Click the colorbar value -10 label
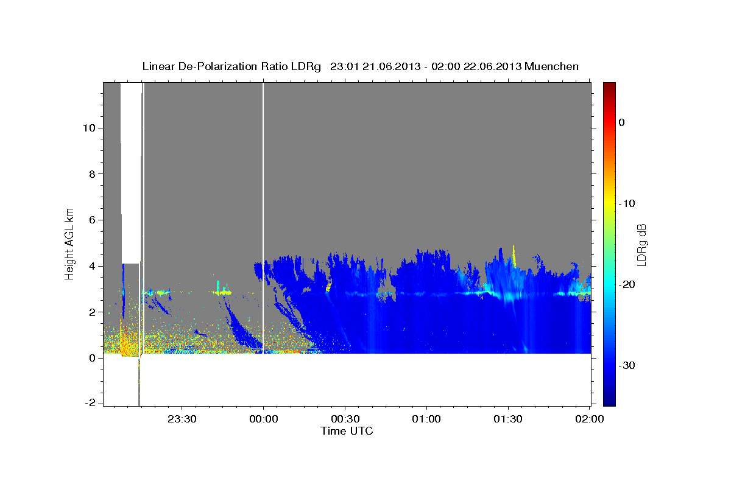 (x=627, y=203)
